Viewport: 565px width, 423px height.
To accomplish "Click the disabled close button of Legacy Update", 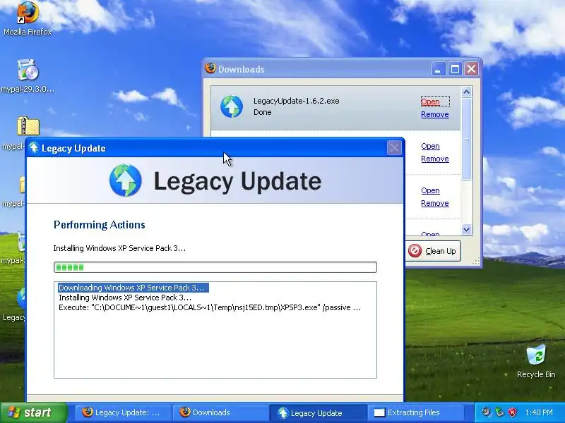I will coord(394,148).
